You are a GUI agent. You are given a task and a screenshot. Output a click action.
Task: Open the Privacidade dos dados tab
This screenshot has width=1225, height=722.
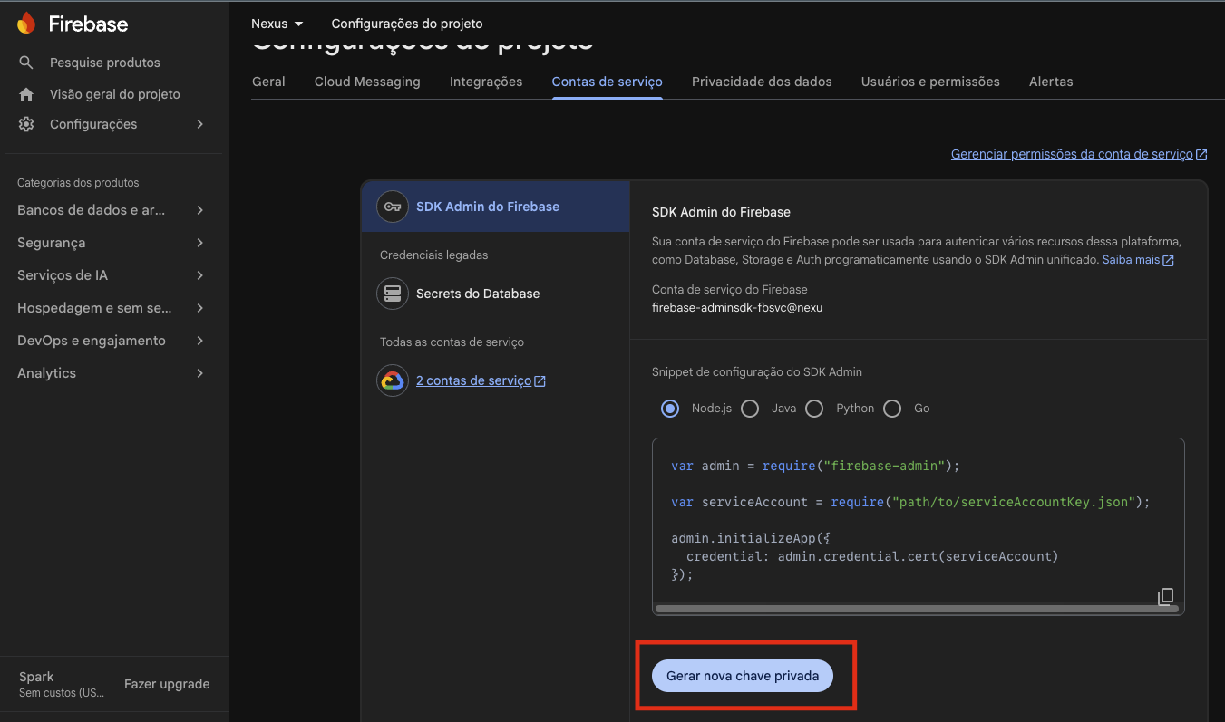tap(762, 82)
